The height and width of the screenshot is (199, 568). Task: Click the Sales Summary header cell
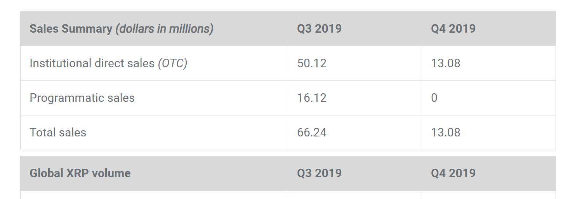click(x=154, y=29)
